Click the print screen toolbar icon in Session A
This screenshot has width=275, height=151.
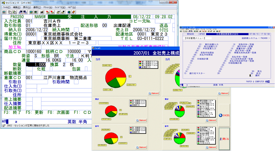click(4, 12)
